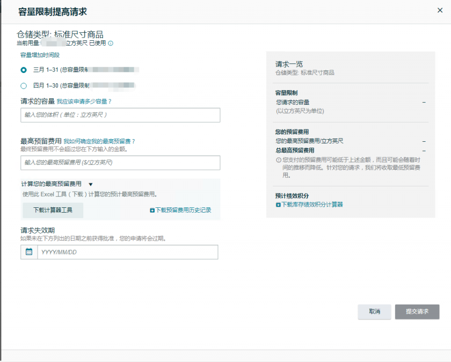The image size is (451, 362).
Task: Click the info icon next to 已使用
Action: click(111, 43)
